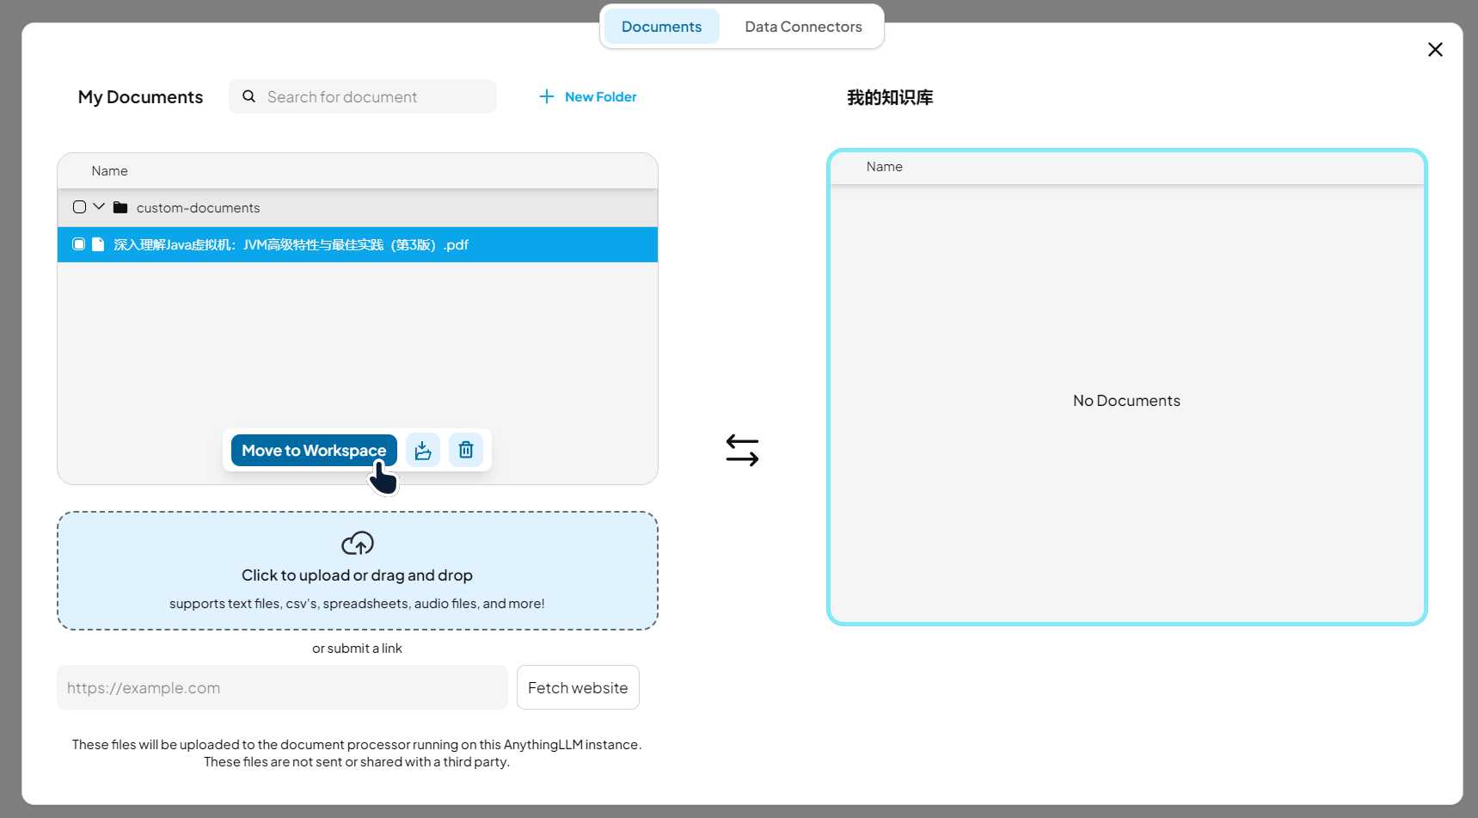Click the custom-documents folder icon
The height and width of the screenshot is (818, 1478).
[x=120, y=208]
